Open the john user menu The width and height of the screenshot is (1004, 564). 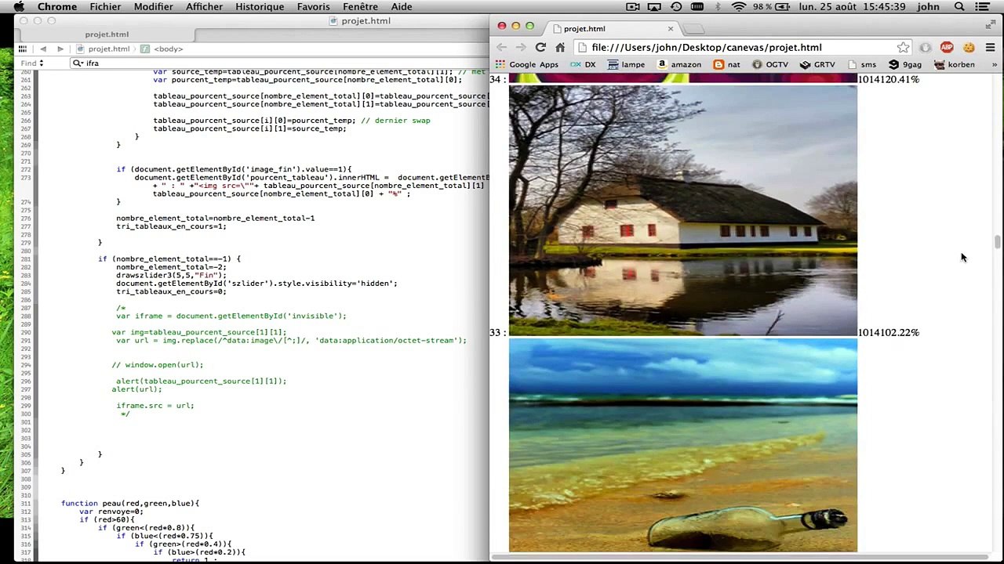click(x=928, y=7)
